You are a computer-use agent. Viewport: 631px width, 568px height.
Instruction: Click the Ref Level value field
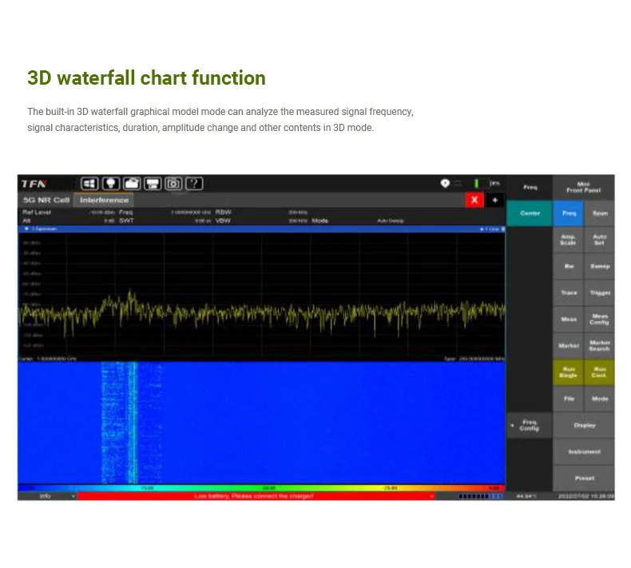(x=102, y=213)
